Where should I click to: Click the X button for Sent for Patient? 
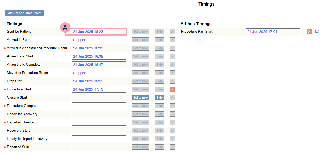172,32
